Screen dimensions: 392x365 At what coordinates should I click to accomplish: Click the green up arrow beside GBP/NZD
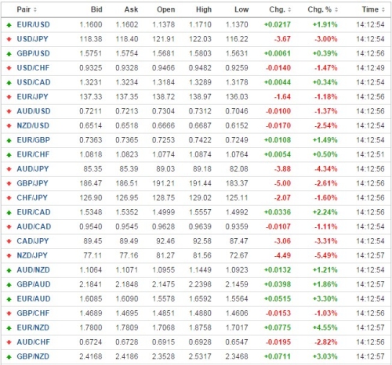pos(9,356)
